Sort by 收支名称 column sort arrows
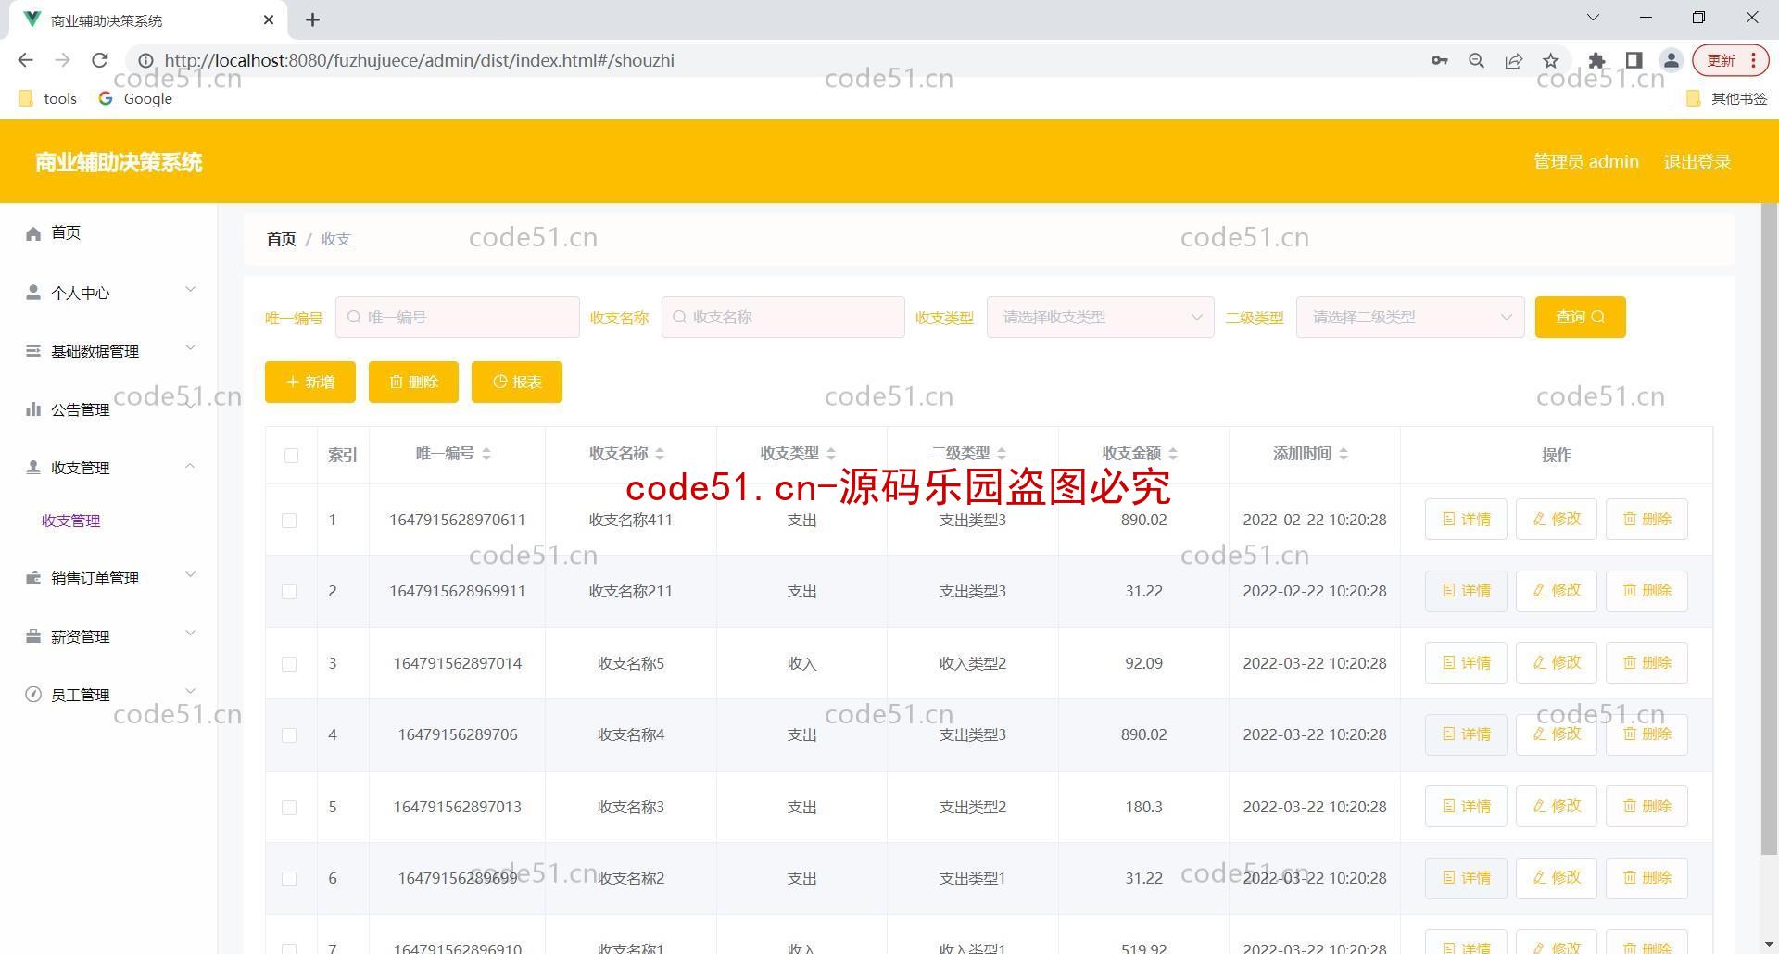 point(660,454)
